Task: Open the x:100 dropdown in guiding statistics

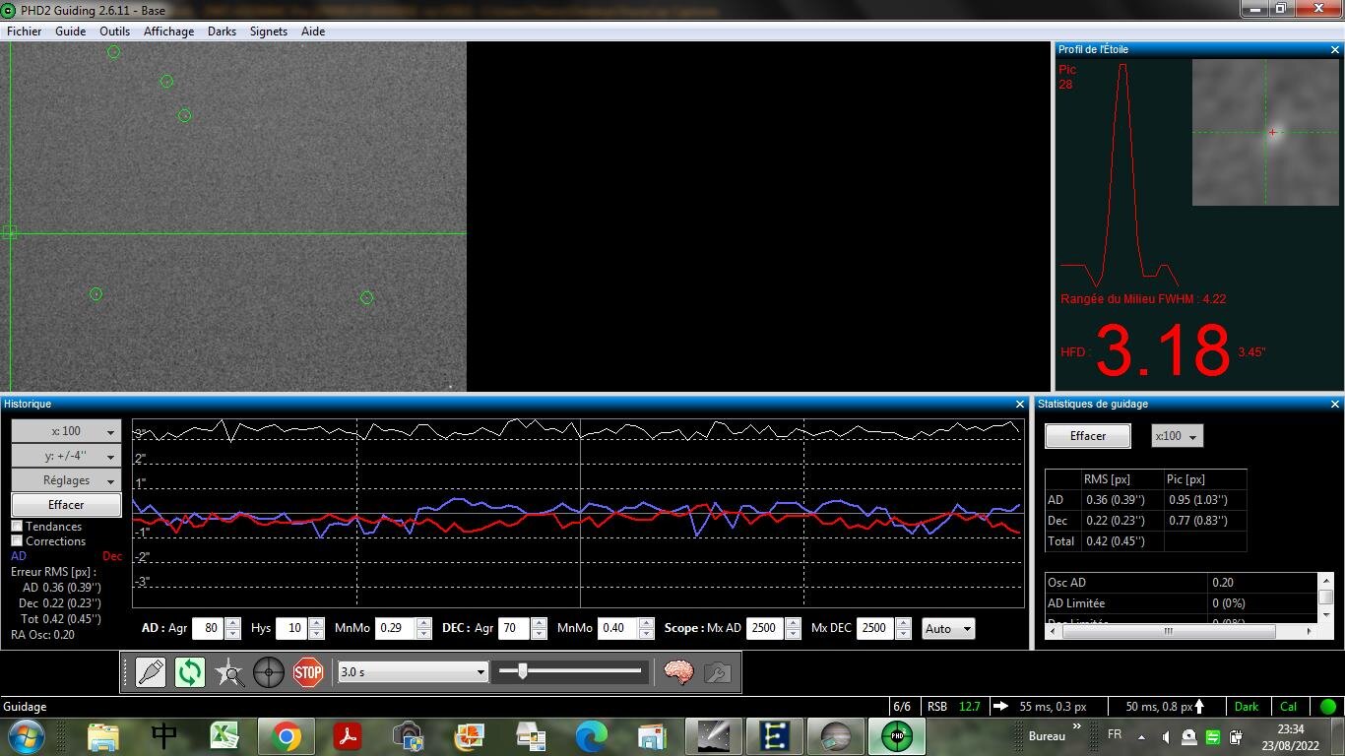Action: [1178, 436]
